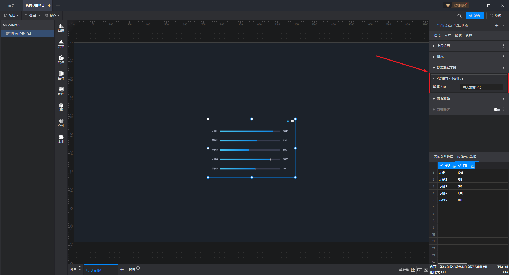
Task: Open the 控件 controls panel
Action: click(61, 75)
